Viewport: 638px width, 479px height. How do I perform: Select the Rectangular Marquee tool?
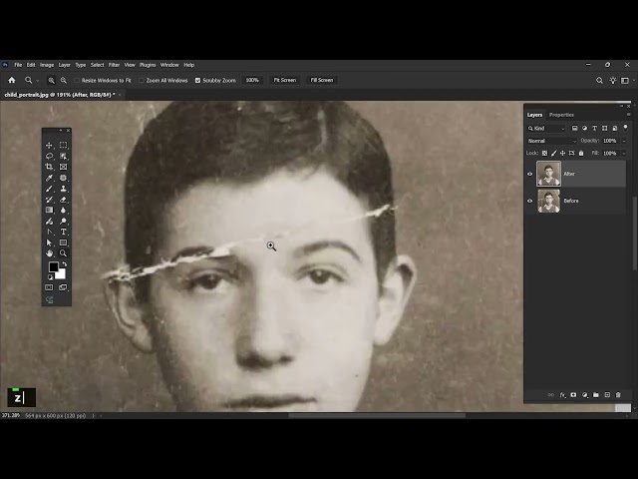(x=63, y=146)
